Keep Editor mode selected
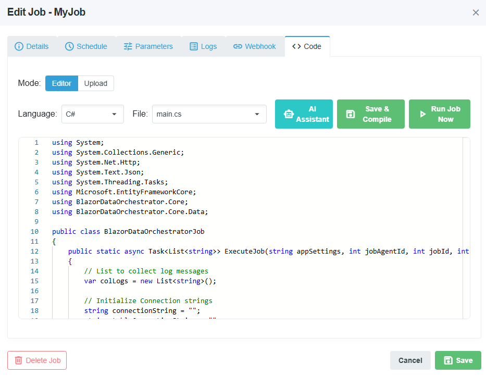Screen dimensions: 486x377 click(61, 83)
